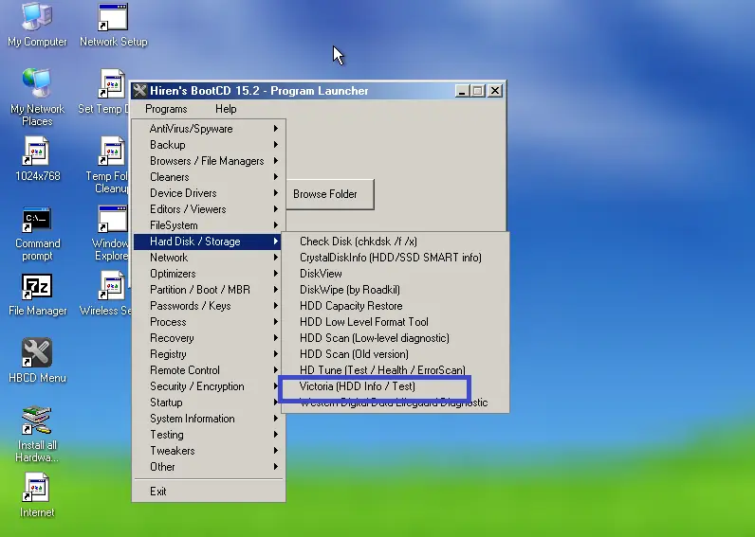Select the 1024x768 desktop shortcut
The height and width of the screenshot is (537, 755).
37,159
